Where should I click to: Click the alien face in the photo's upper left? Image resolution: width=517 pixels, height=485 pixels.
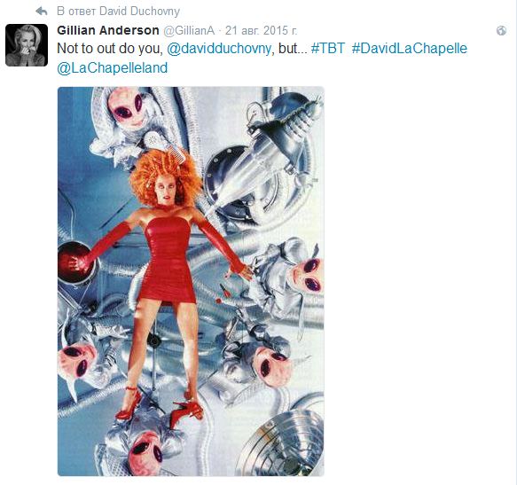coord(128,108)
